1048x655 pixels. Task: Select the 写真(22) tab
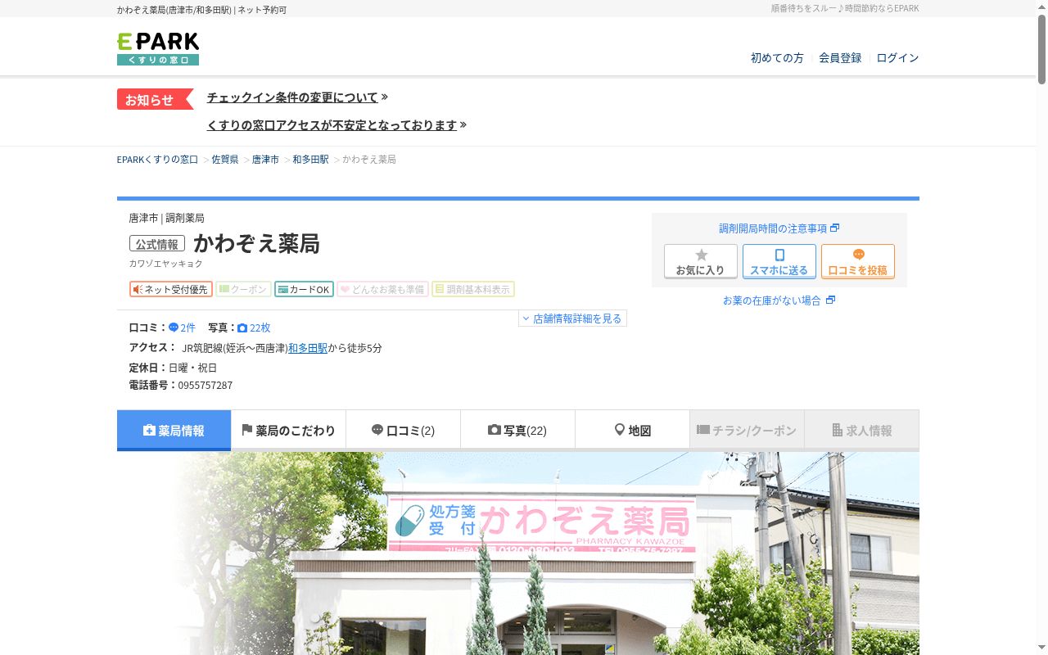pos(517,431)
